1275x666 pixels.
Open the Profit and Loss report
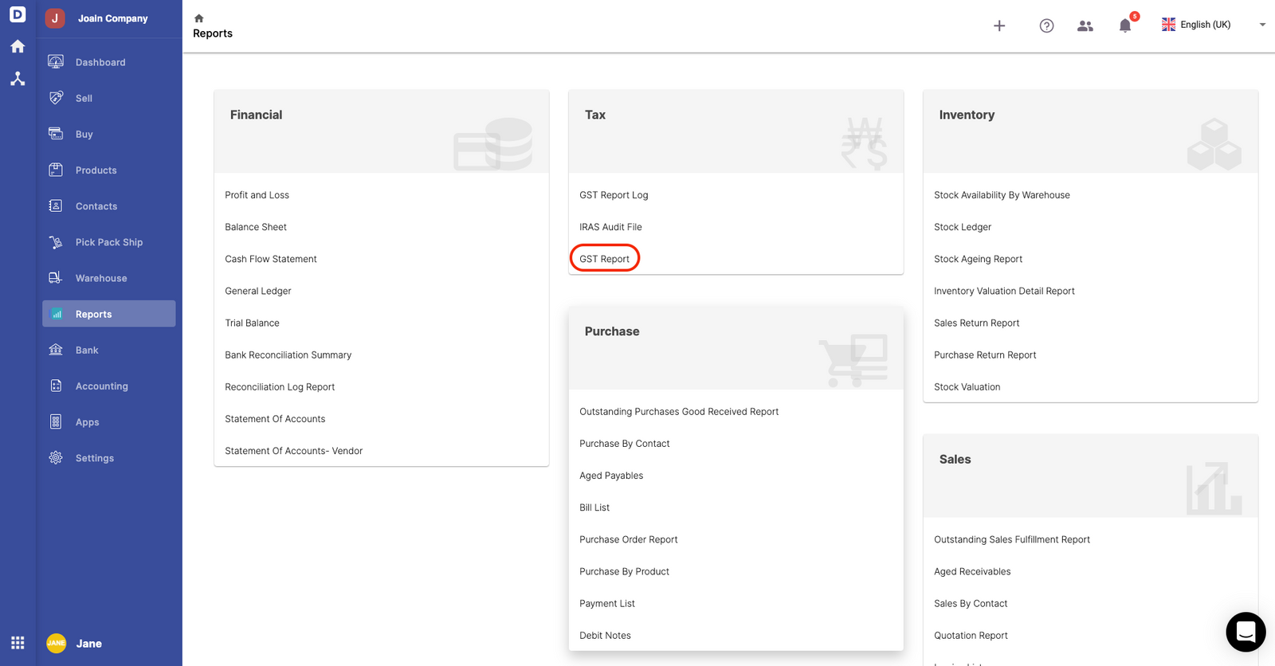tap(257, 195)
